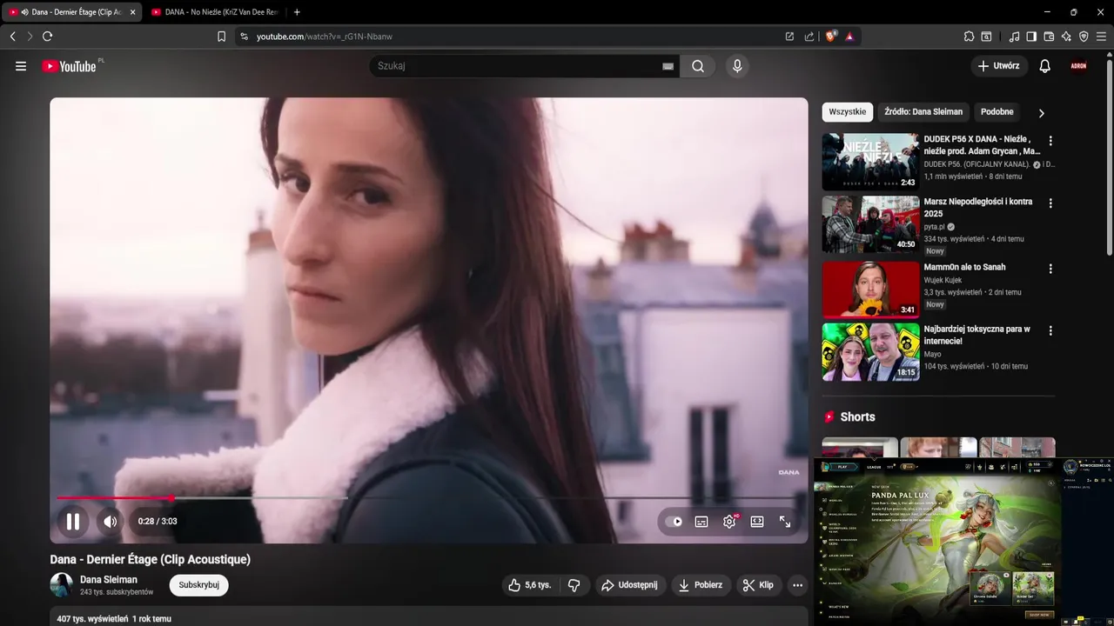
Task: Switch the player to theater mode
Action: [x=757, y=522]
